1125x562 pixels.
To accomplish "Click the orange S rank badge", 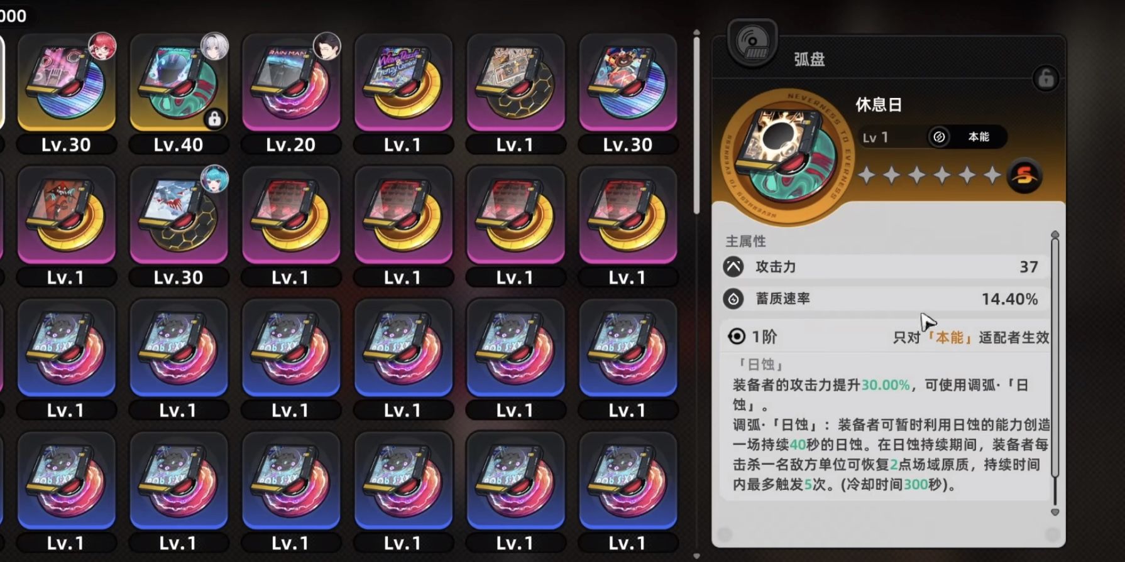I will [x=1024, y=176].
